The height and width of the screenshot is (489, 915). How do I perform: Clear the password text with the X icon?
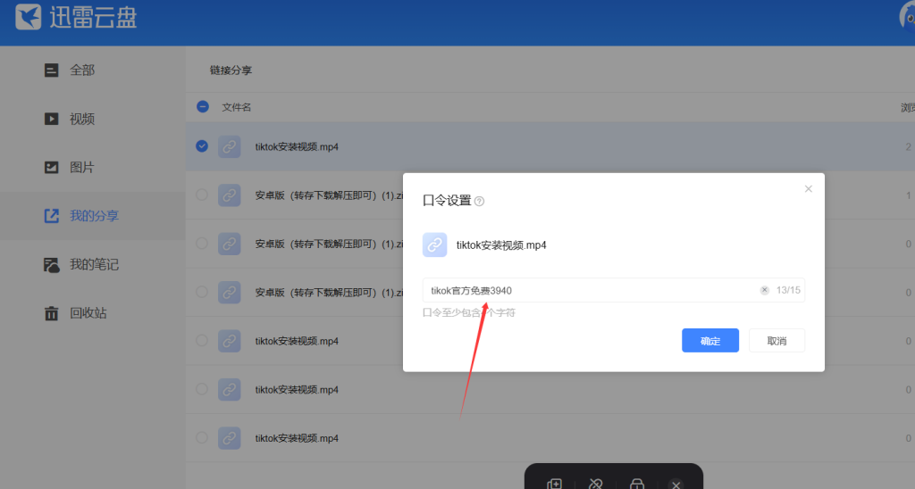[764, 290]
